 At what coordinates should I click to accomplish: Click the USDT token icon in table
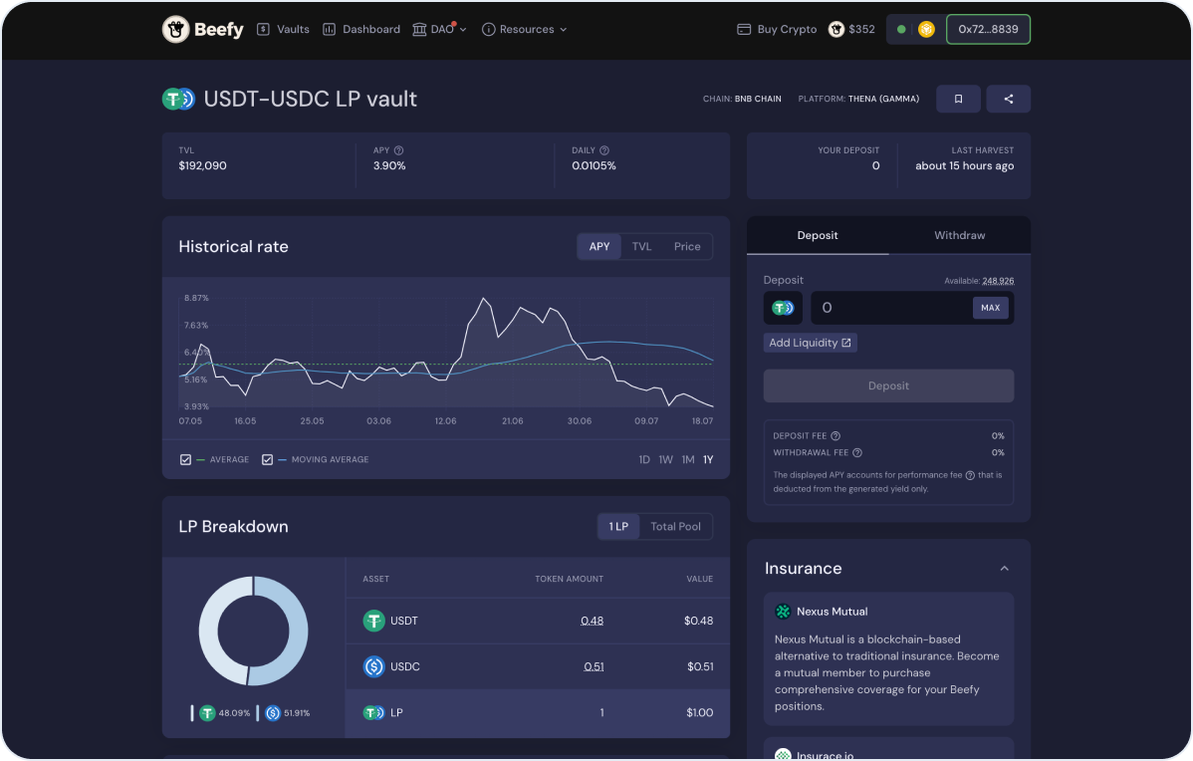click(x=373, y=621)
